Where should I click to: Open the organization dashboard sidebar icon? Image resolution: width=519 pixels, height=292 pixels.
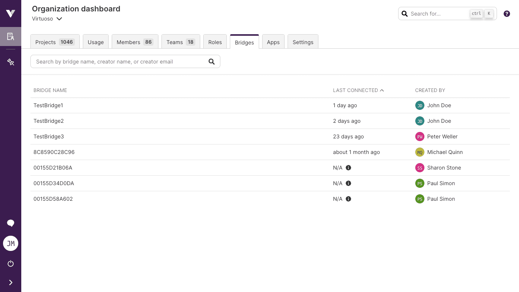click(10, 36)
